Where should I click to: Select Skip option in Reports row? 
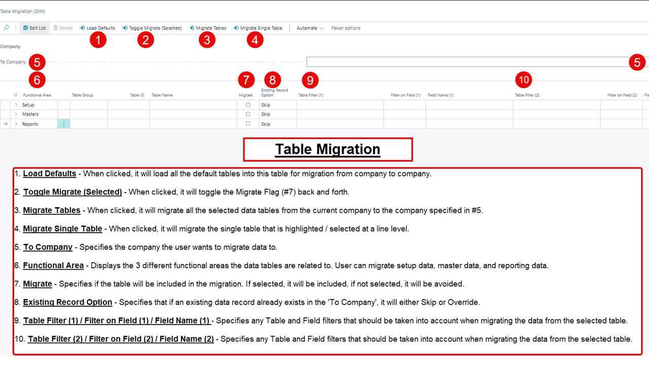(278, 124)
